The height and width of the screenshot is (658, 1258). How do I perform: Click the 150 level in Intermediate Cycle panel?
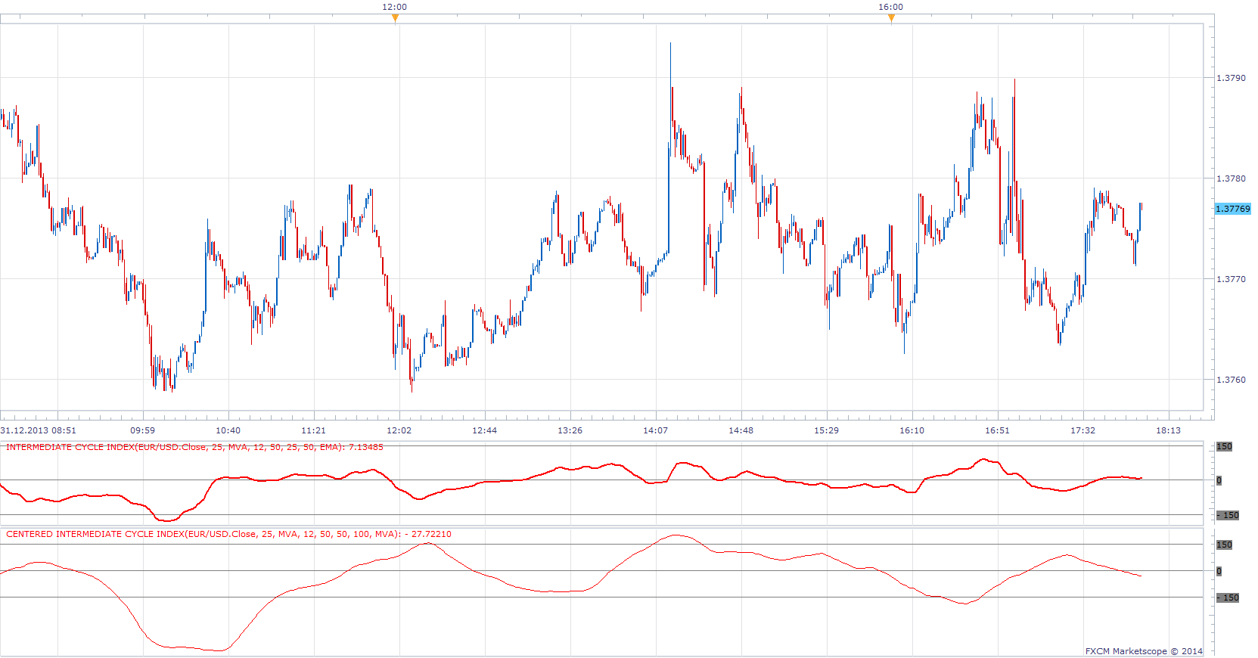[1225, 446]
